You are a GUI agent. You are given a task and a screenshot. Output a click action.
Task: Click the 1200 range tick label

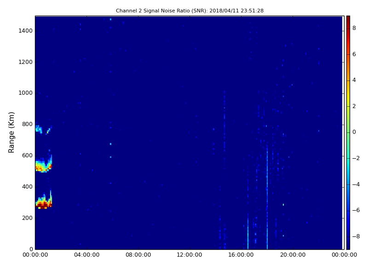click(26, 62)
